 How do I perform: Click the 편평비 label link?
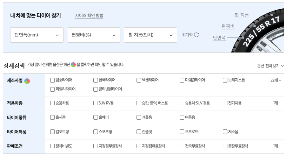228,26
